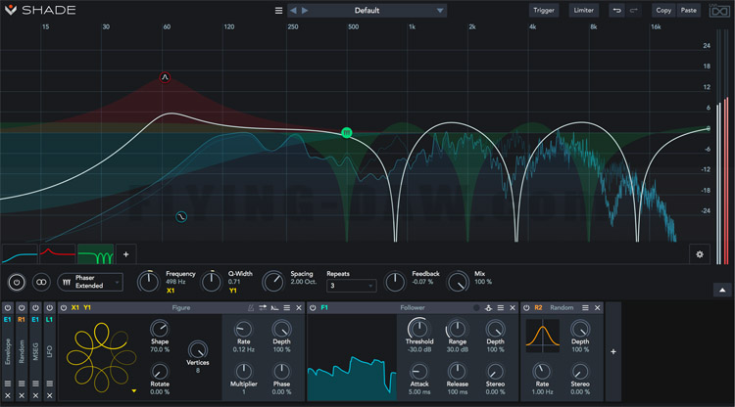The image size is (735, 407).
Task: Click the Spacing knob
Action: click(272, 281)
